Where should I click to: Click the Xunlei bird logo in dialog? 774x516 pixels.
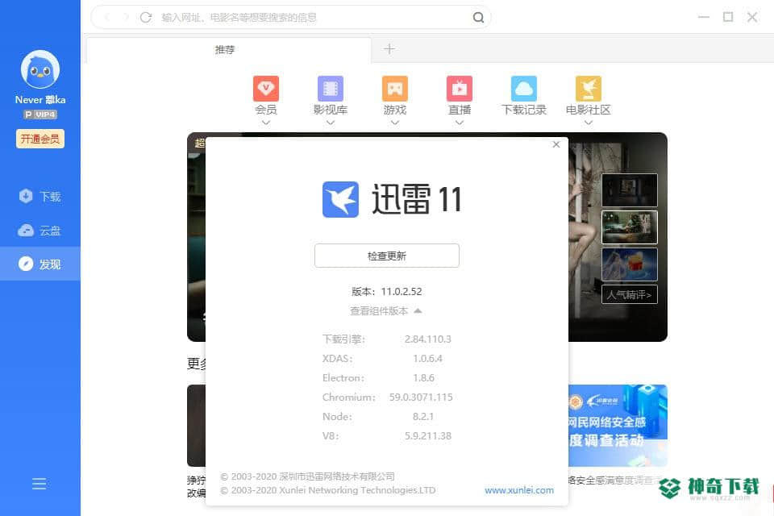[340, 199]
